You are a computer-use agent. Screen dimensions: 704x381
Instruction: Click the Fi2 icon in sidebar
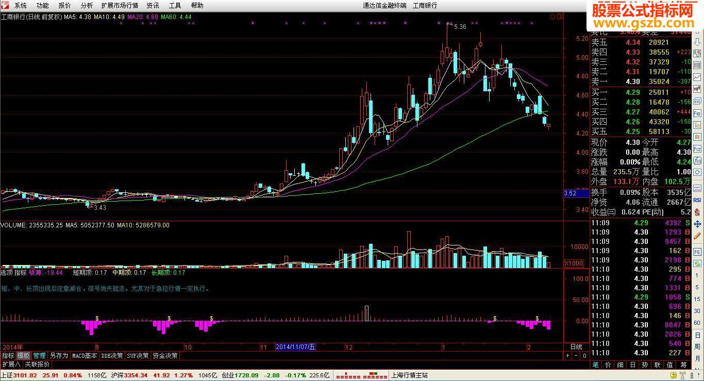(x=697, y=150)
